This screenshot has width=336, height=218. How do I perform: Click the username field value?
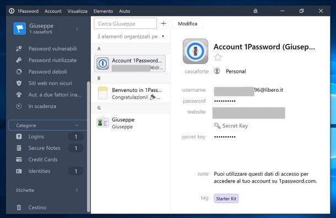coord(248,91)
